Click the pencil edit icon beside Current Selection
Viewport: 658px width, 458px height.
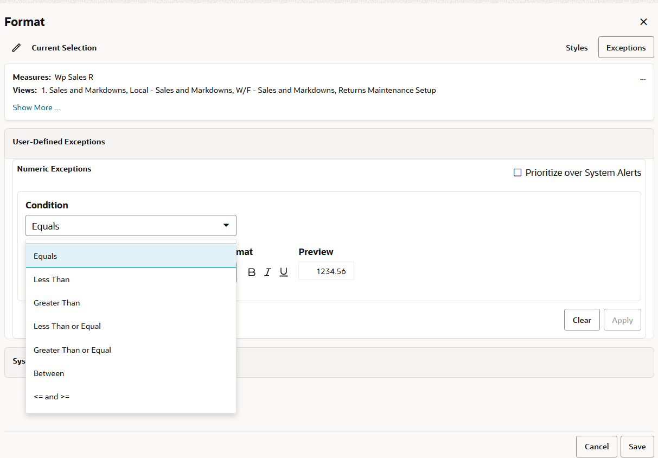coord(16,47)
